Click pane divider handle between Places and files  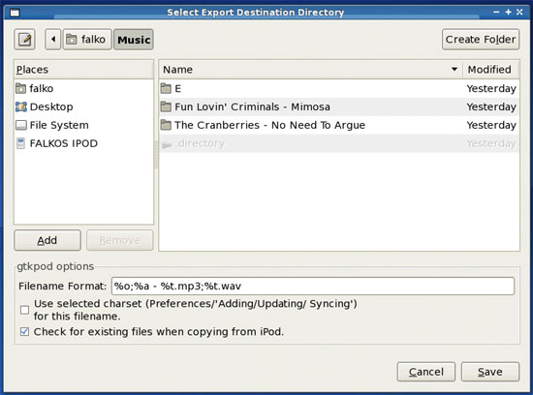pyautogui.click(x=156, y=155)
